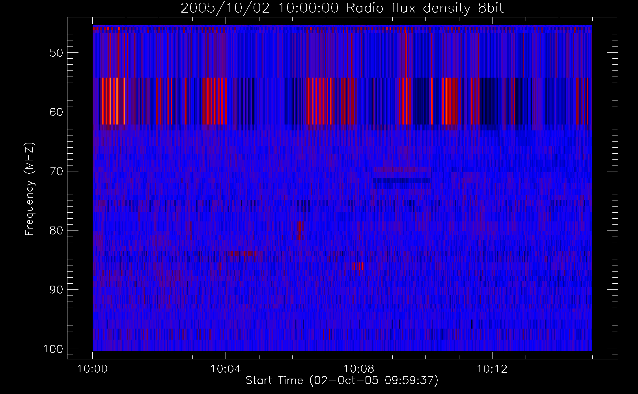Click the thin red vertical line near 77 MHz
Viewport: 638px width, 394px height.
point(580,214)
